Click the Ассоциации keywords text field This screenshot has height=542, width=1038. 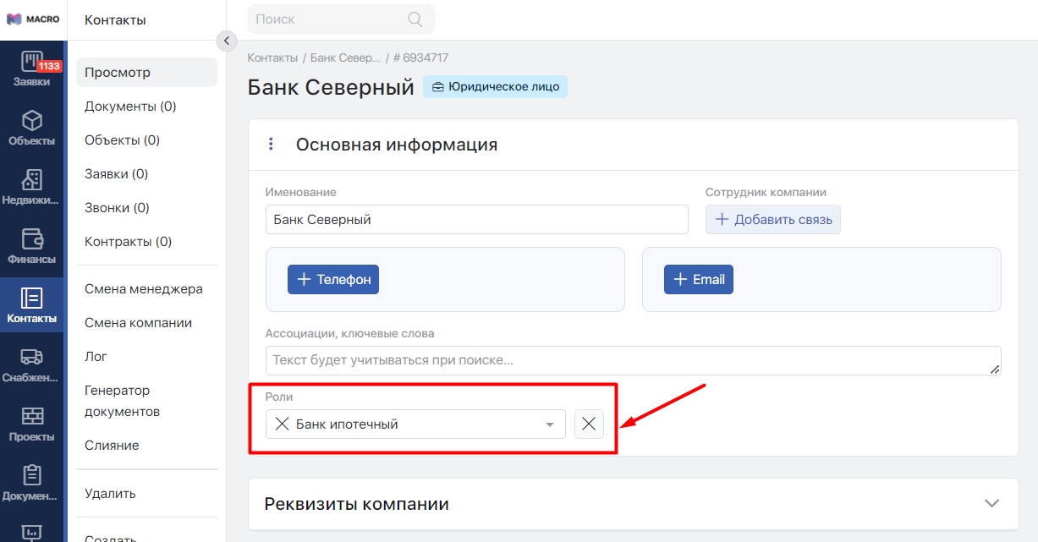click(632, 360)
